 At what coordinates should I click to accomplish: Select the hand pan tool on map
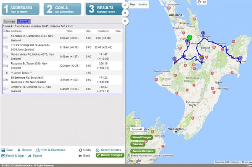click(199, 2)
